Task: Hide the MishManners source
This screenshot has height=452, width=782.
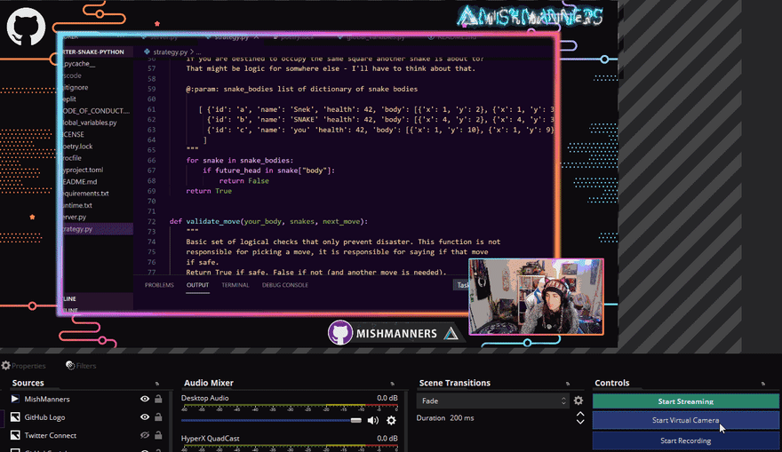Action: pyautogui.click(x=145, y=399)
